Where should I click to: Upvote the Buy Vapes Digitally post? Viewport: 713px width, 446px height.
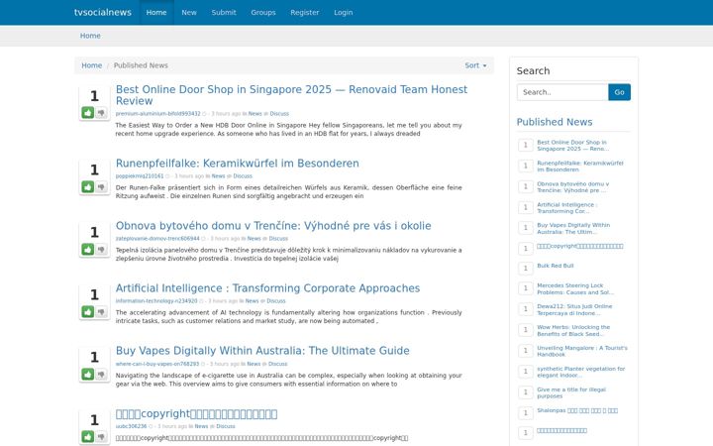pos(88,374)
